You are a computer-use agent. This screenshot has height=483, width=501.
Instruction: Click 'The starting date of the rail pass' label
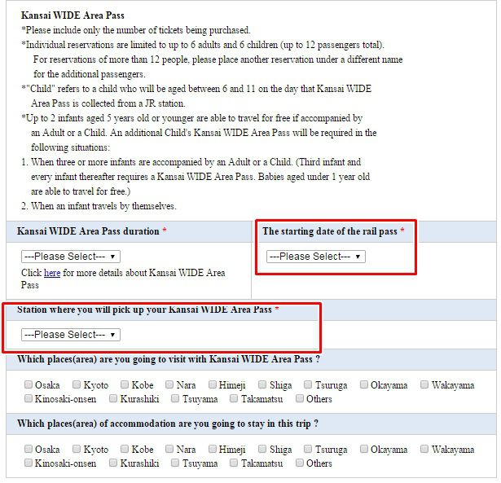330,231
